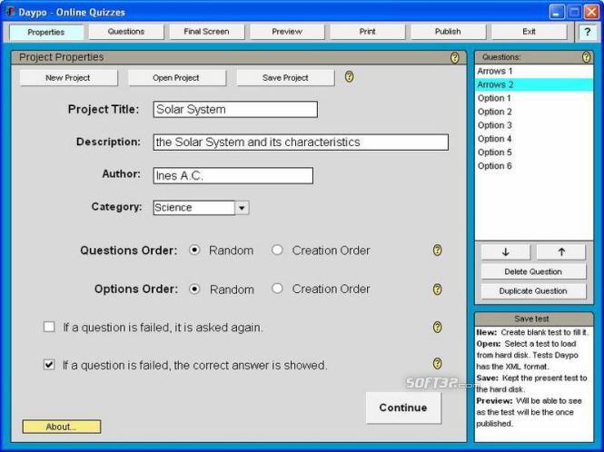Click the Open Project button
The height and width of the screenshot is (452, 604).
pyautogui.click(x=176, y=78)
